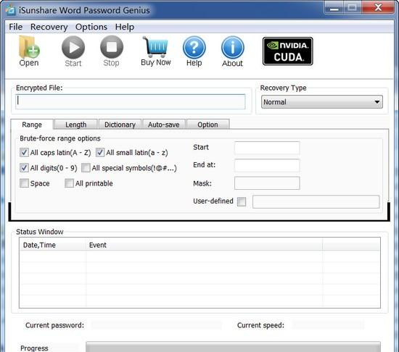The height and width of the screenshot is (352, 399).
Task: Click the Encrypted File input field
Action: coord(131,101)
